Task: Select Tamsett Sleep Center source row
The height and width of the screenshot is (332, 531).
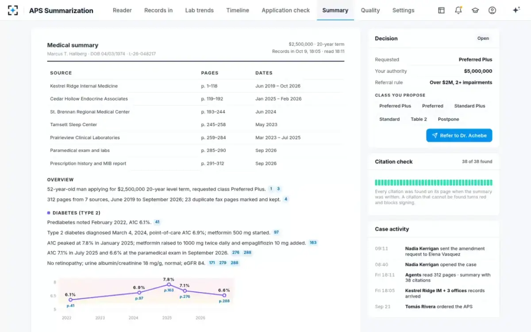Action: [x=196, y=125]
